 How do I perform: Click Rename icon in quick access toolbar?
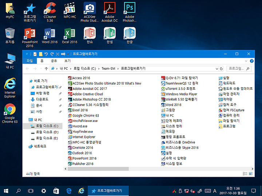click(x=63, y=54)
